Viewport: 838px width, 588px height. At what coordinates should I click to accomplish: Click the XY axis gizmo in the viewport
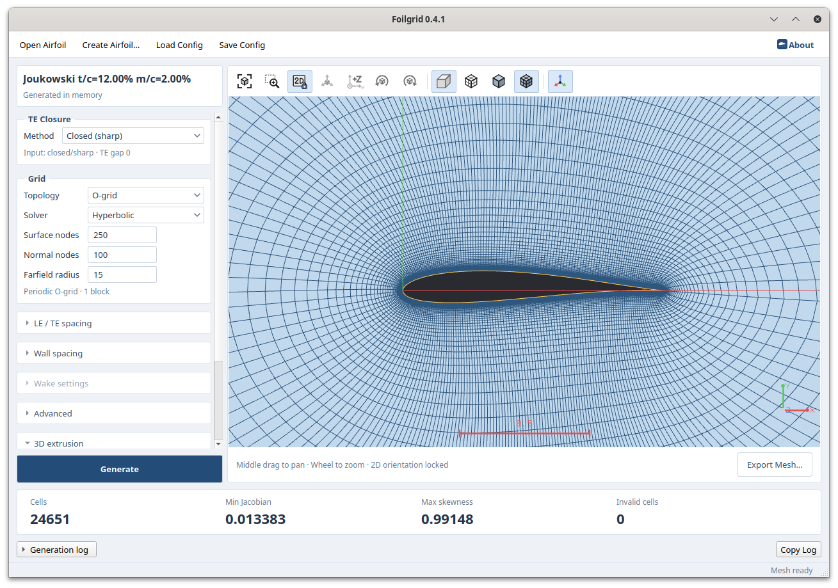(797, 399)
